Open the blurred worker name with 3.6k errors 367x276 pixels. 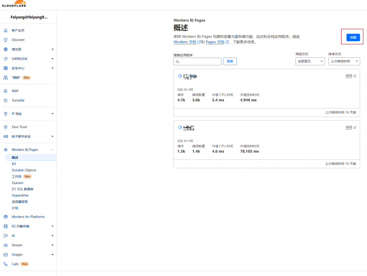tap(190, 77)
